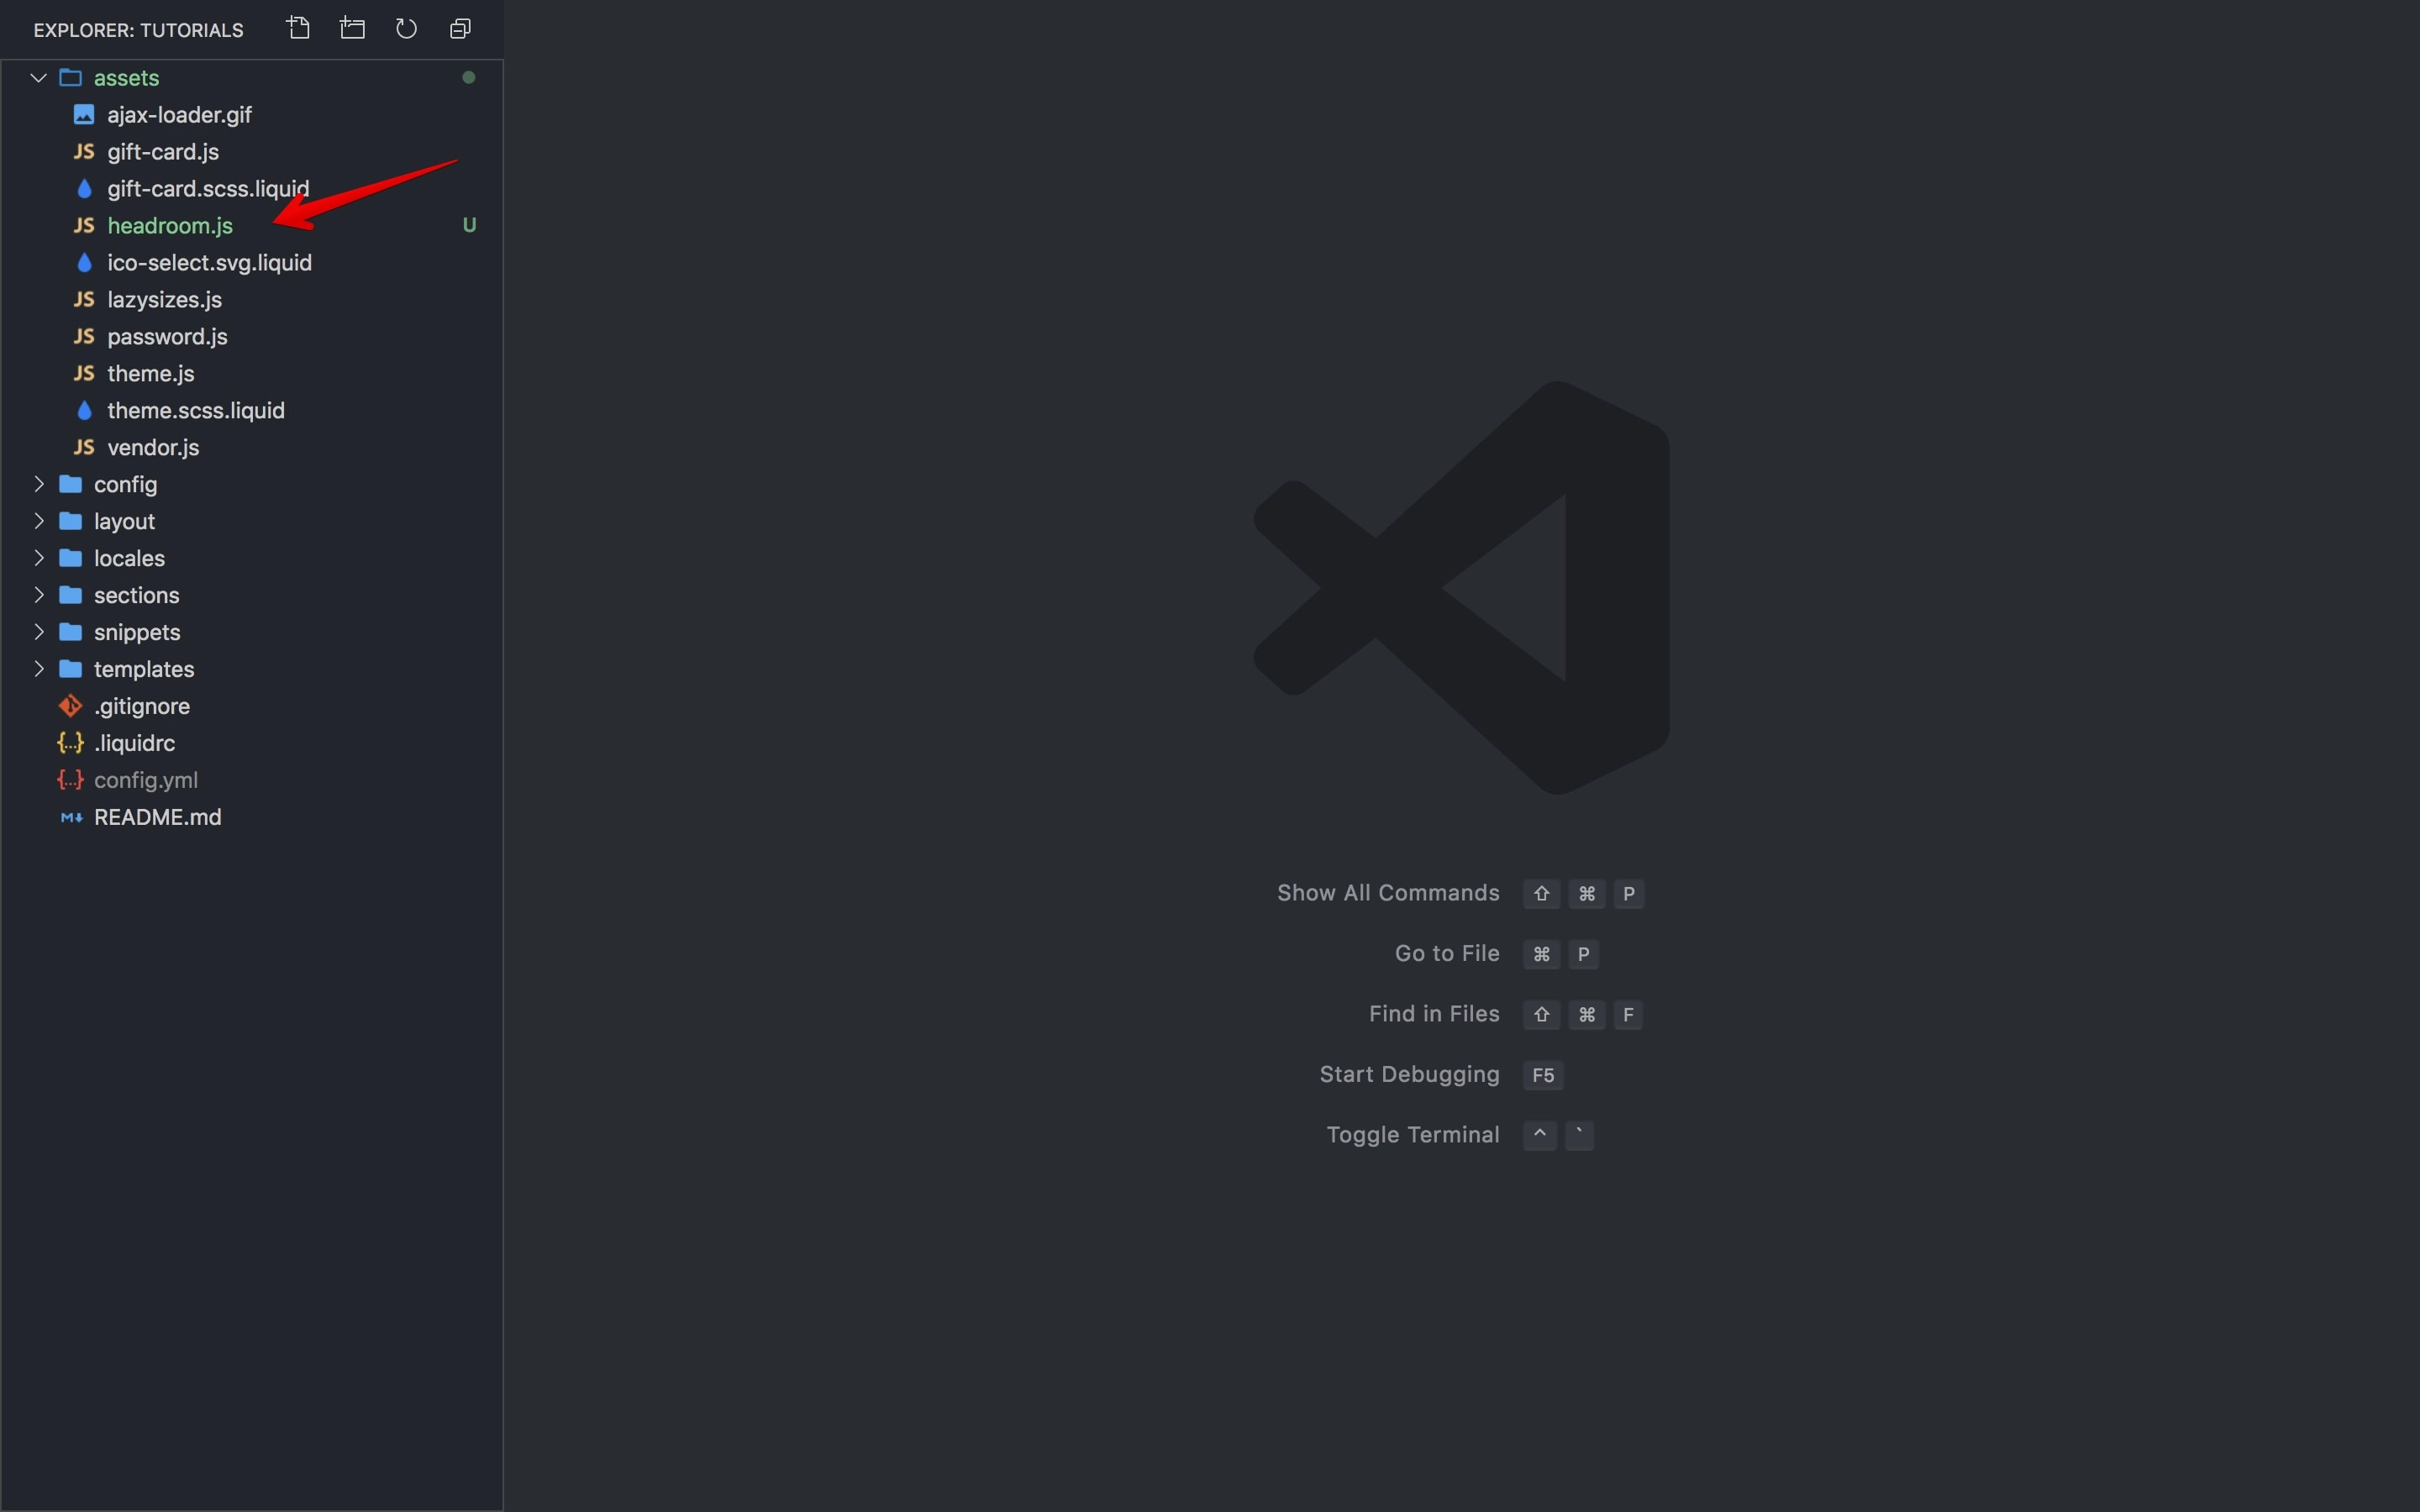Click the Refresh Explorer icon

pos(406,28)
